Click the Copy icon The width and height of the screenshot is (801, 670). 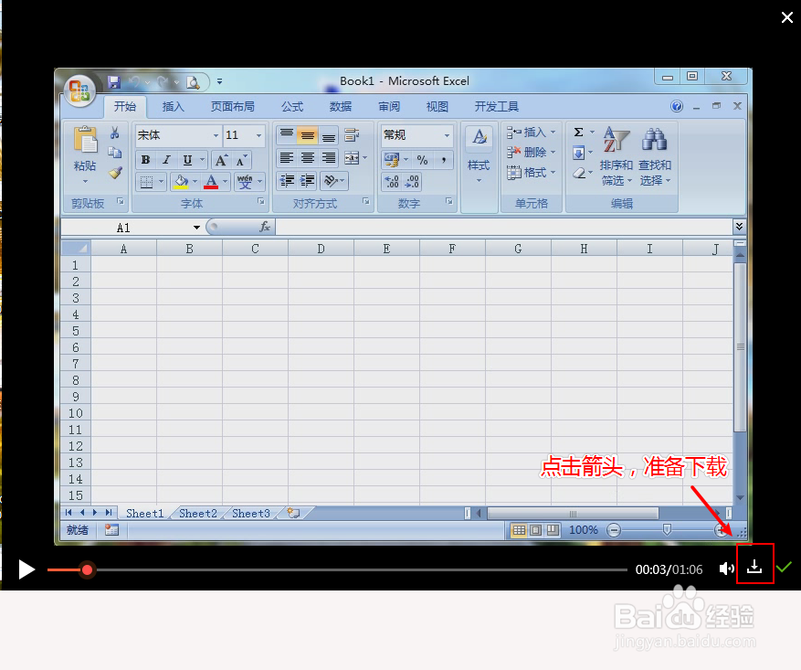115,153
